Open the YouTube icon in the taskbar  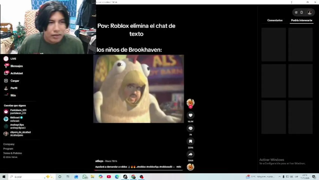109,177
